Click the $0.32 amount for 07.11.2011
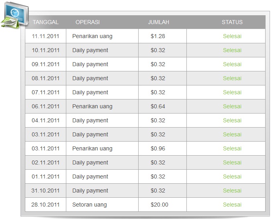Screen dimensions: 272x219 [x=158, y=92]
